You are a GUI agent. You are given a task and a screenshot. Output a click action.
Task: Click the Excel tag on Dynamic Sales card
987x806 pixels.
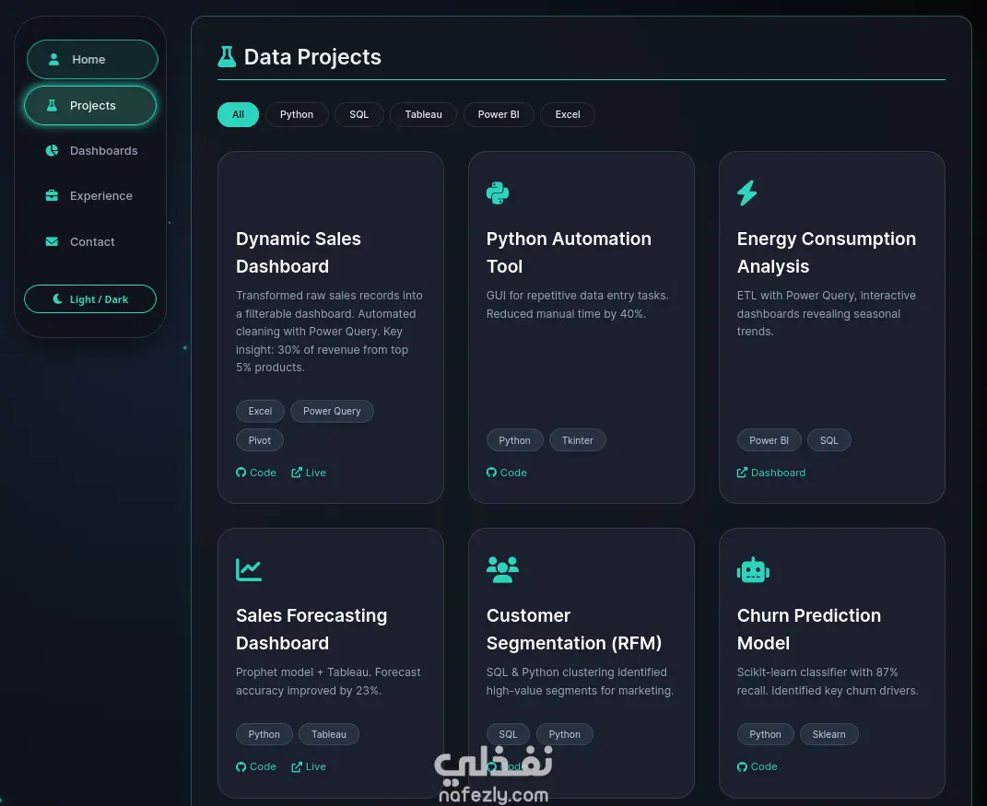pyautogui.click(x=260, y=411)
